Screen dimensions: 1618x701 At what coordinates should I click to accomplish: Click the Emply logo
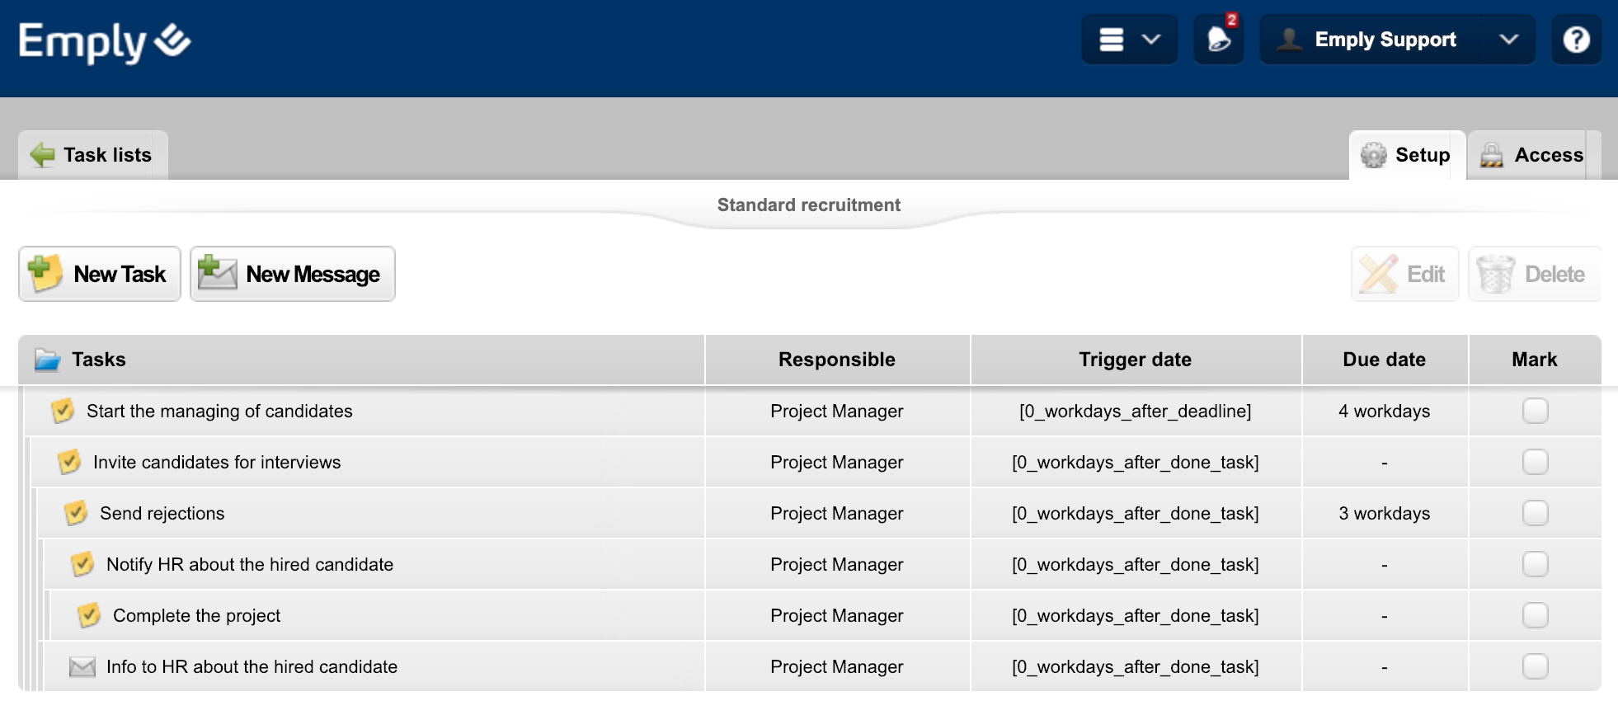(105, 41)
